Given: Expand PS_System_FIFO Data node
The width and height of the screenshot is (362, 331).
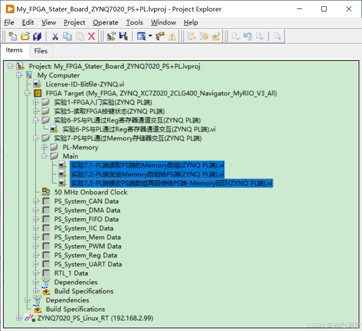Looking at the screenshot, I should pyautogui.click(x=36, y=219).
